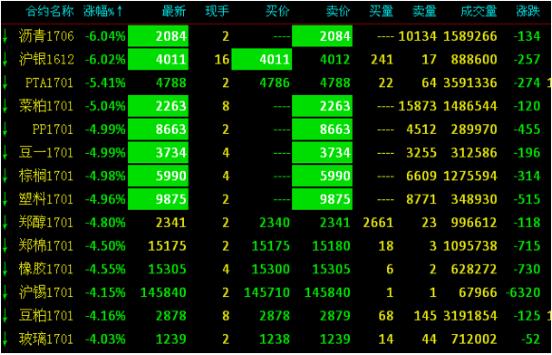
Task: Click the down arrow beside 沥青1706
Action: 5,36
